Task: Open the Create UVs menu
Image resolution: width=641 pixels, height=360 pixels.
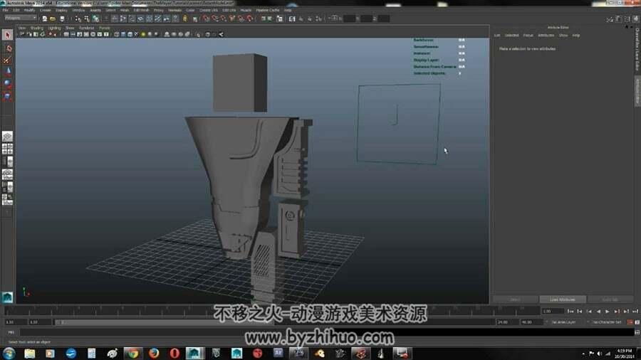Action: tap(209, 10)
